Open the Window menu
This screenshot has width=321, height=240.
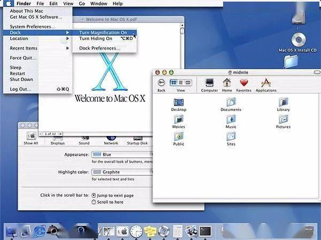[x=98, y=4]
